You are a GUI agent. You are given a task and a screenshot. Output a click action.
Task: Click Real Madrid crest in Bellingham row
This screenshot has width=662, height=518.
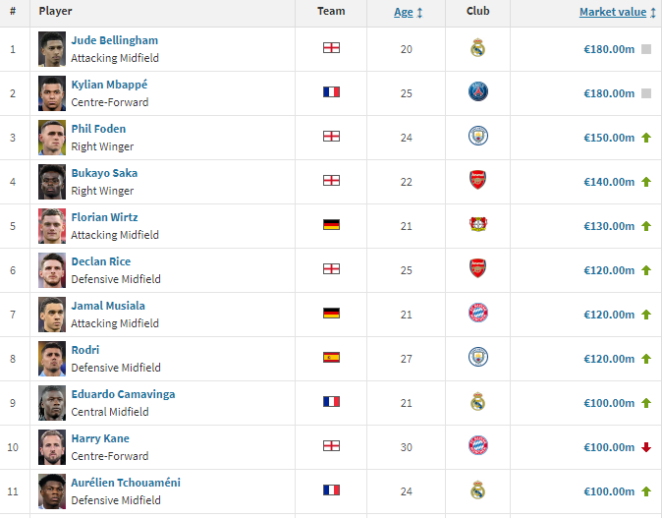click(477, 48)
